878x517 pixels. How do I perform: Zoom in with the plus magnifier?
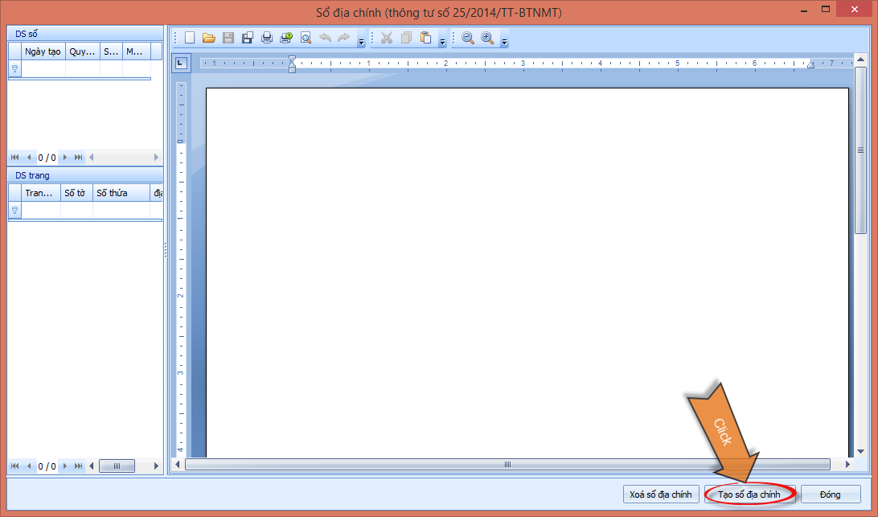(x=487, y=38)
